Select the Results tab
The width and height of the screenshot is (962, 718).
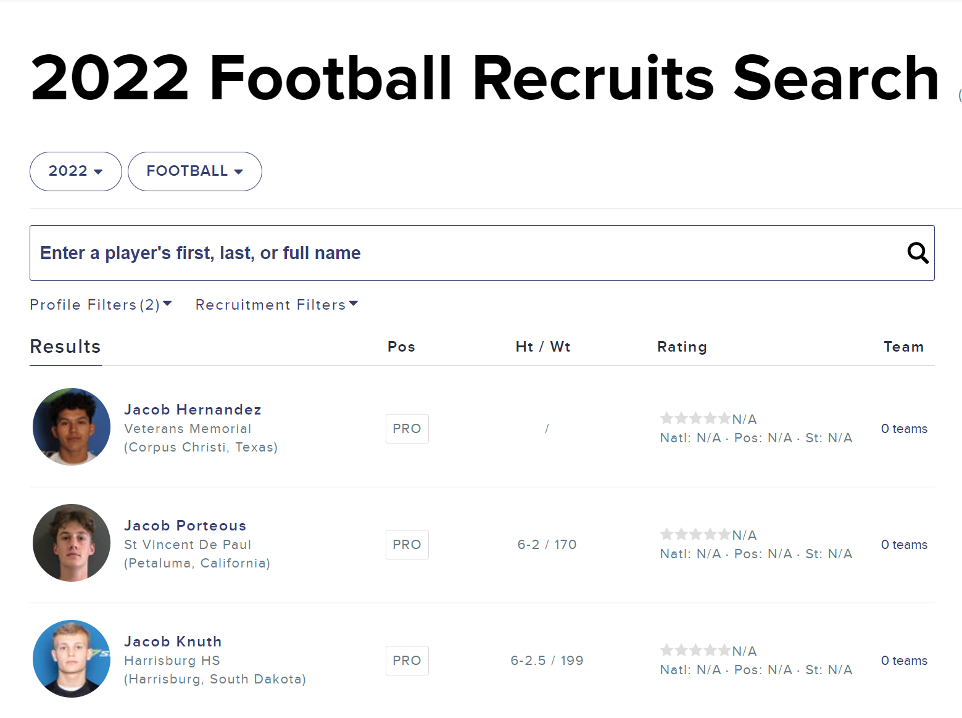(x=65, y=347)
